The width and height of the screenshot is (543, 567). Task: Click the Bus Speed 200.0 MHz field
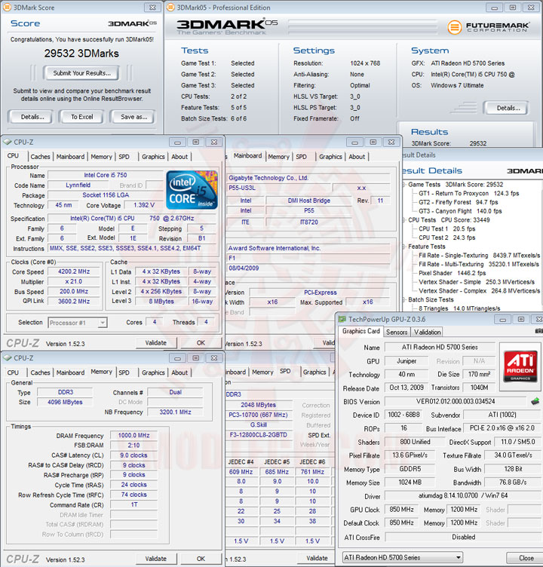coord(74,292)
